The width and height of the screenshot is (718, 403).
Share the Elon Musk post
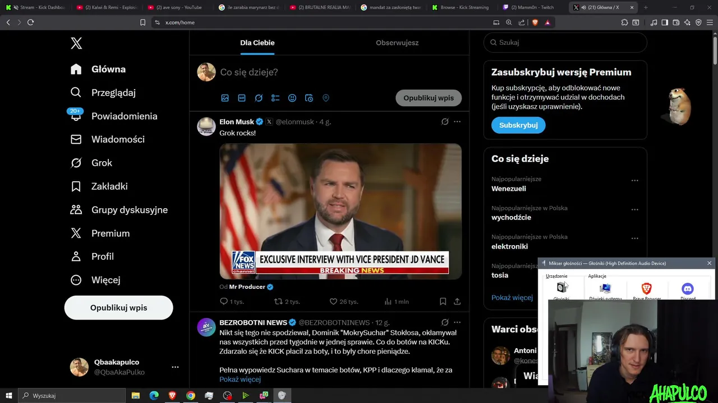457,302
